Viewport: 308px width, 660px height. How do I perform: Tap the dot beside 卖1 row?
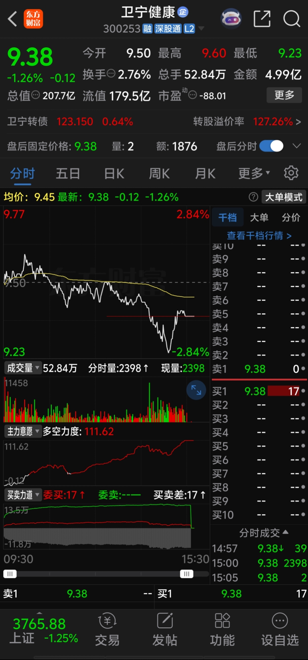pyautogui.click(x=303, y=369)
